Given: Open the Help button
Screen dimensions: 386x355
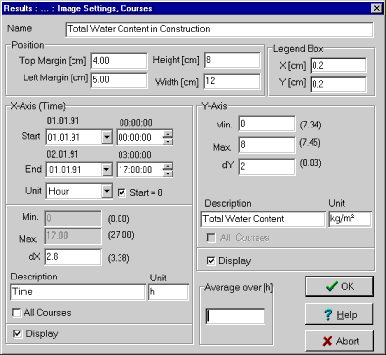Looking at the screenshot, I should point(339,314).
